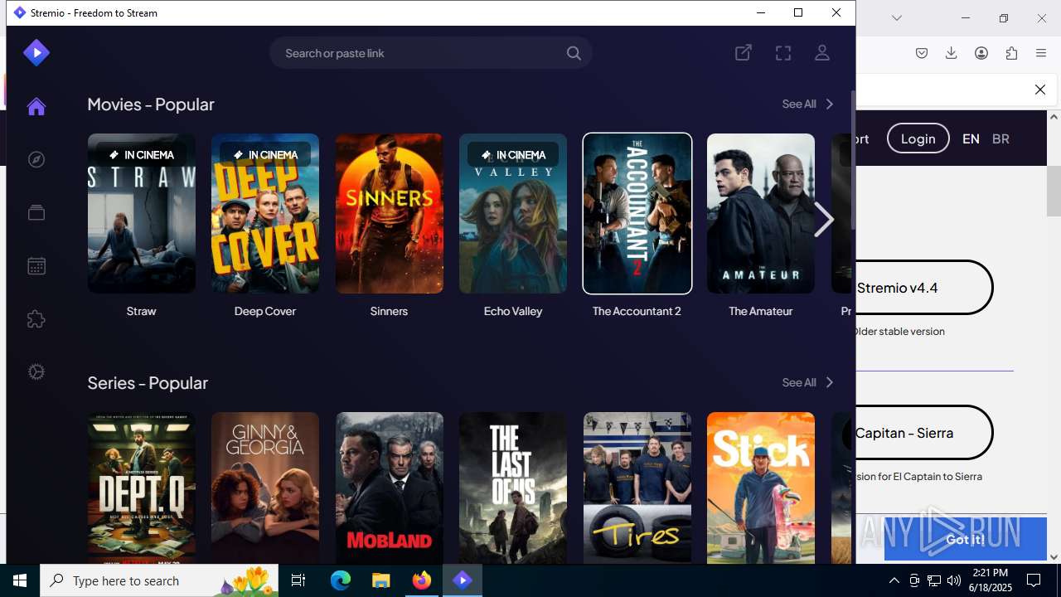Screen dimensions: 1061x597
Task: Expand Firefox list all tabs chevron
Action: 897,17
